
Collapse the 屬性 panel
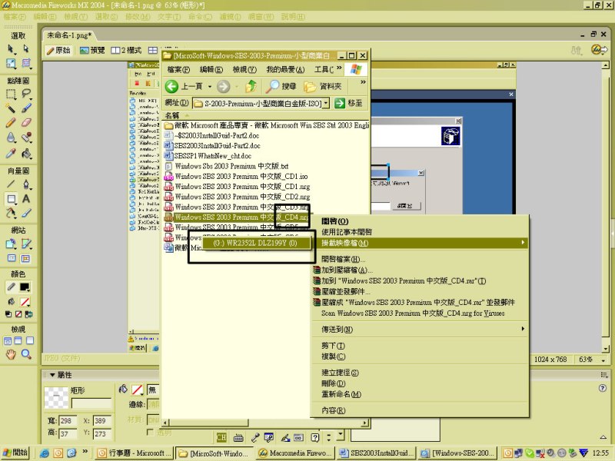(52, 375)
